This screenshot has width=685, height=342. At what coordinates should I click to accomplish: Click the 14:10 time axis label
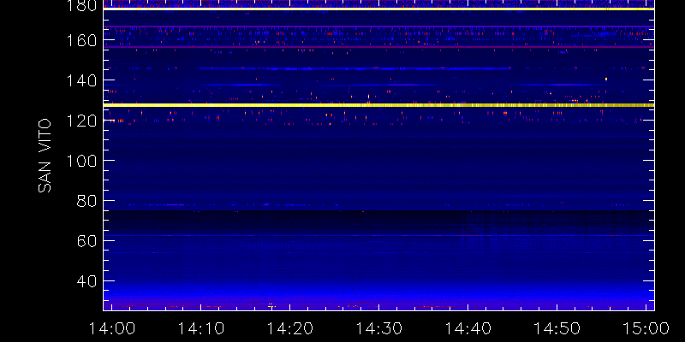point(200,328)
